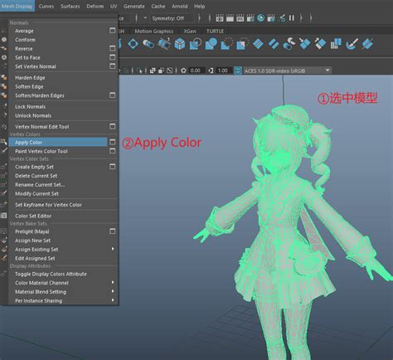Click the gamma value field 1.00

223,71
